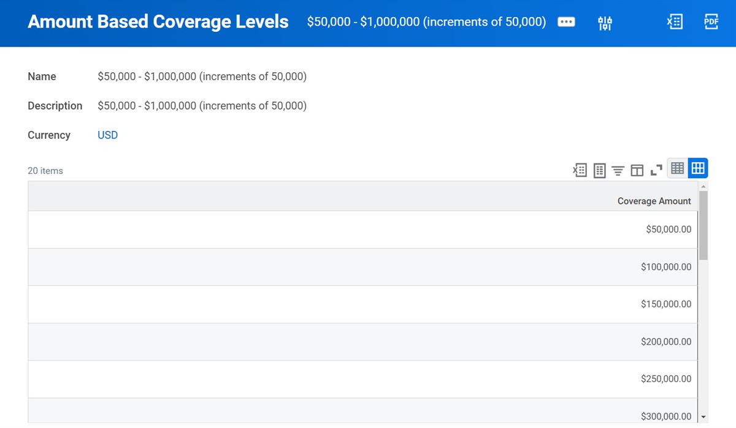The image size is (736, 428).
Task: Click the Amount Based Coverage Levels title
Action: pyautogui.click(x=158, y=21)
